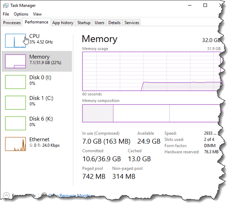Image resolution: width=235 pixels, height=210 pixels.
Task: Click the CPU graph thumbnail
Action: tap(15, 40)
